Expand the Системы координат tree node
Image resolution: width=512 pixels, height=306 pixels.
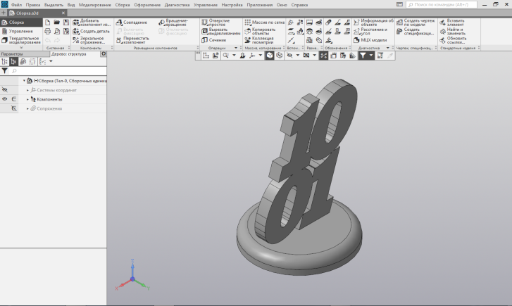(27, 90)
